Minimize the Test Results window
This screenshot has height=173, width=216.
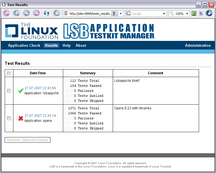pos(198,5)
